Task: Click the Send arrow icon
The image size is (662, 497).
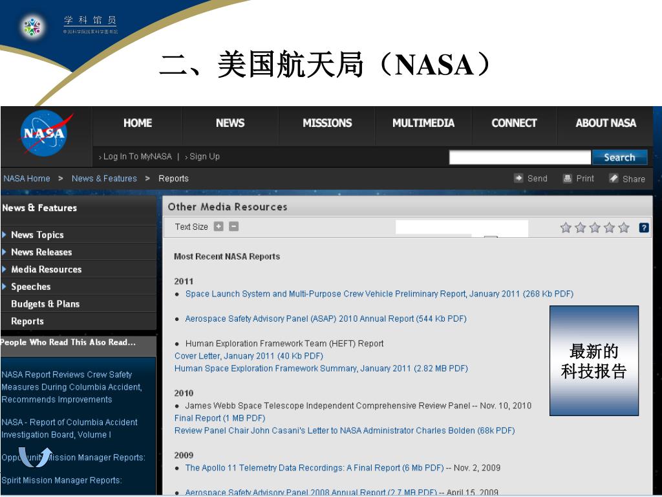Action: [x=518, y=179]
